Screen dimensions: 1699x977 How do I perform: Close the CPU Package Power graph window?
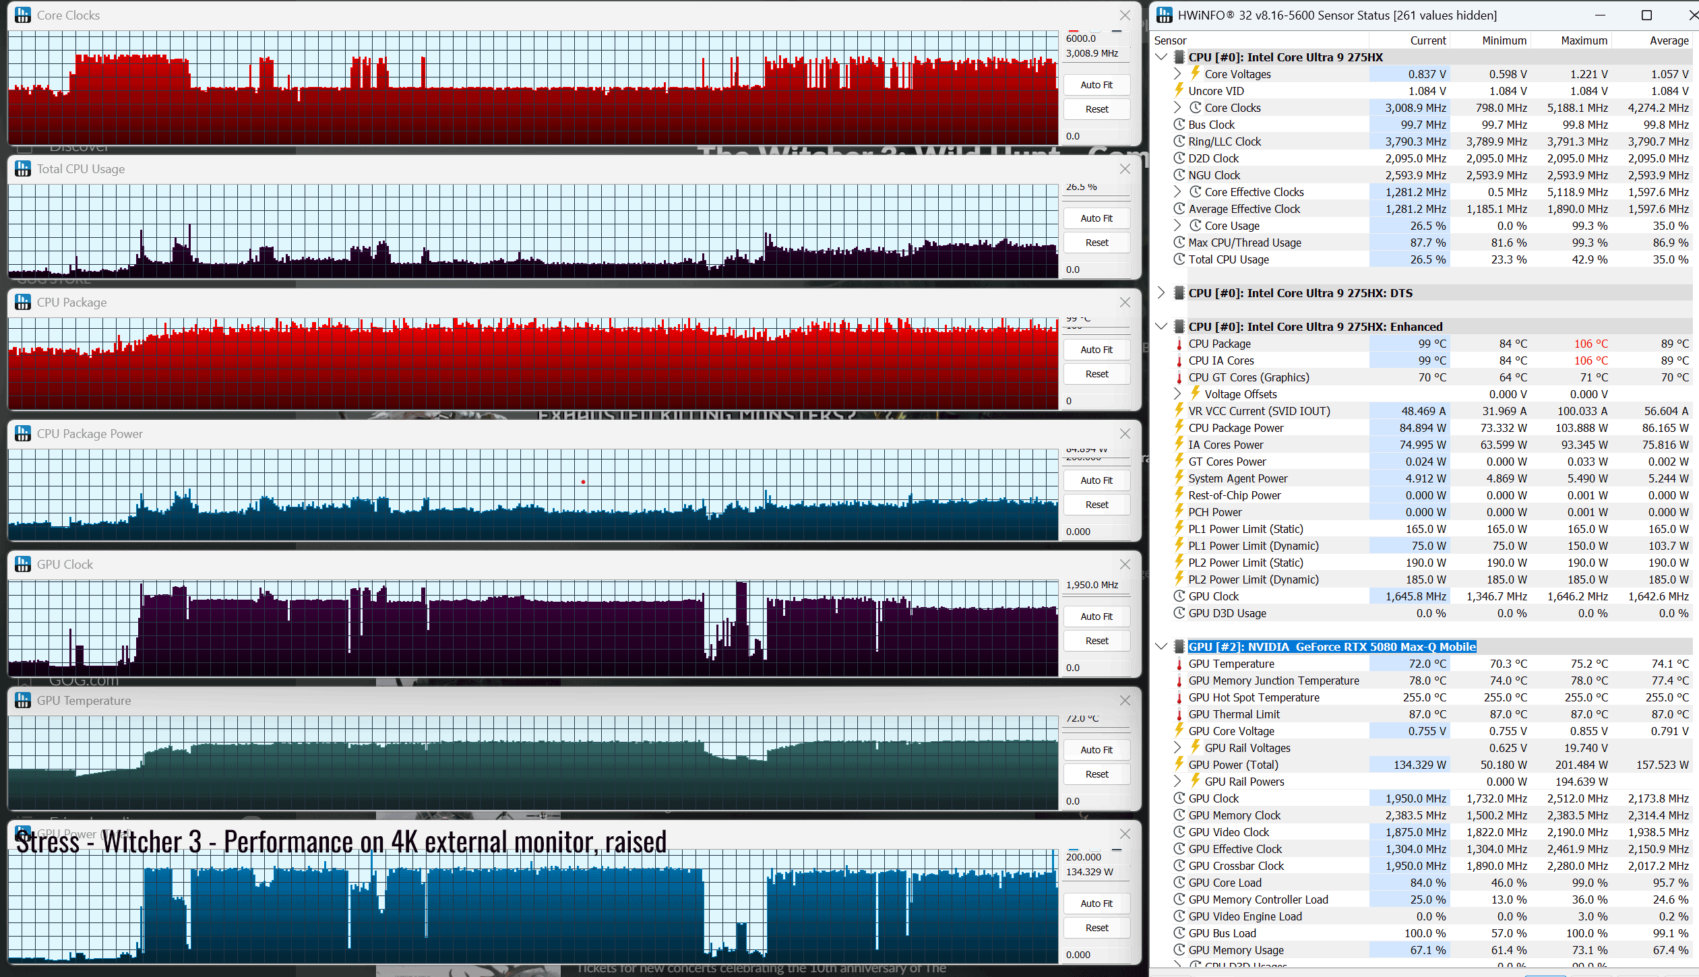click(x=1125, y=433)
